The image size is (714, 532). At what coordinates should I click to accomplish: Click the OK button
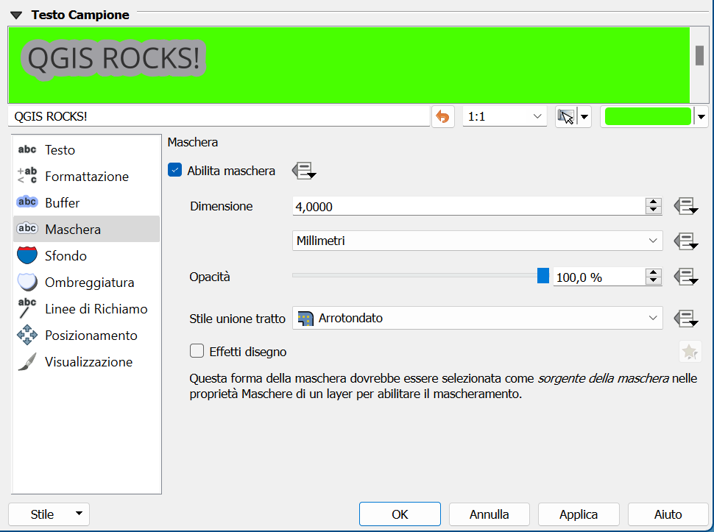tap(400, 514)
